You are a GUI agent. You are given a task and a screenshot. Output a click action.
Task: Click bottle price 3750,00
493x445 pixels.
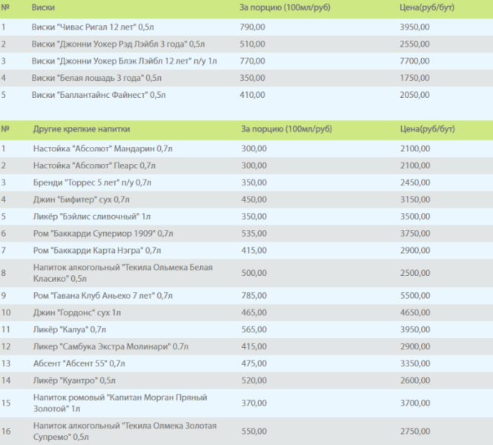coord(415,234)
